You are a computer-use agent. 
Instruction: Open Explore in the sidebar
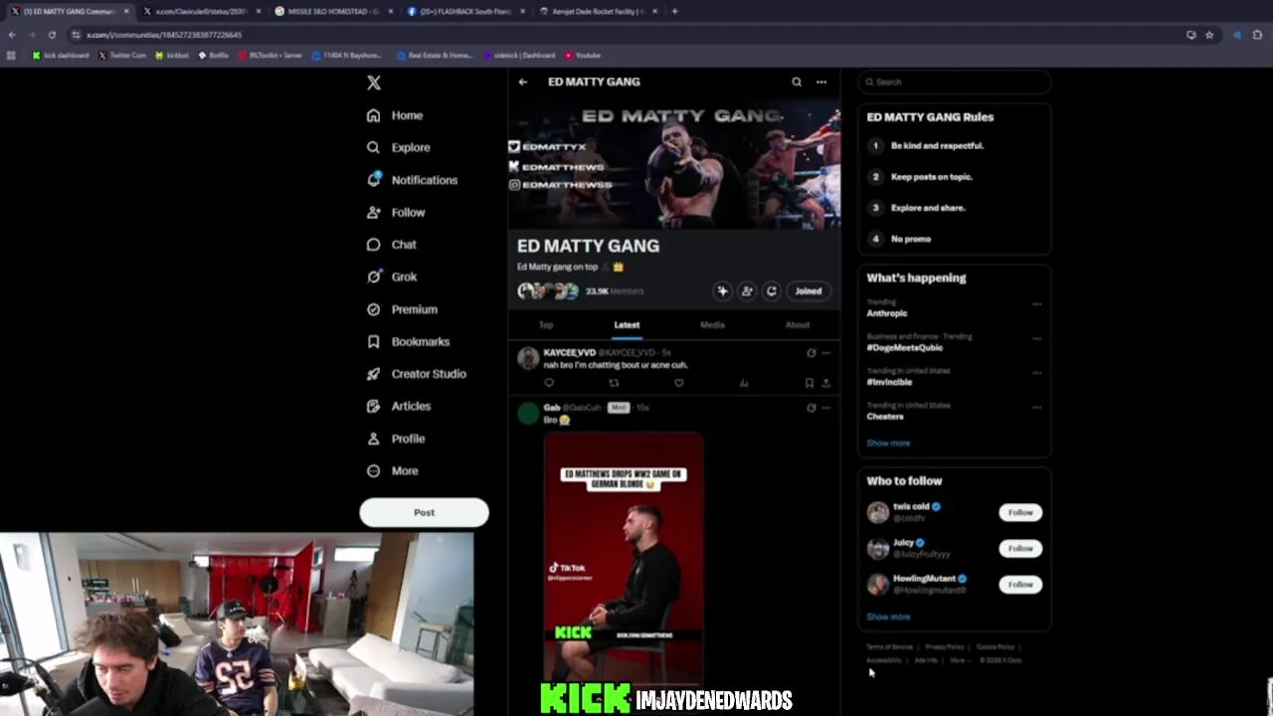(398, 147)
